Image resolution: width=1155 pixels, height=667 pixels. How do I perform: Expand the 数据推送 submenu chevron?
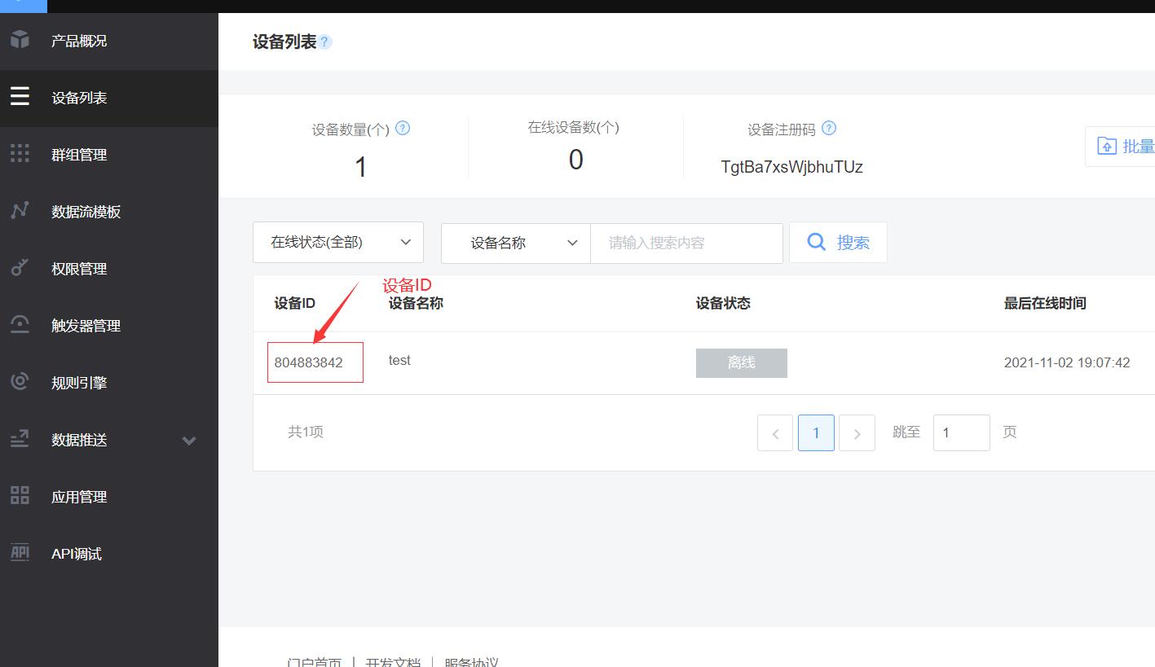(x=188, y=441)
